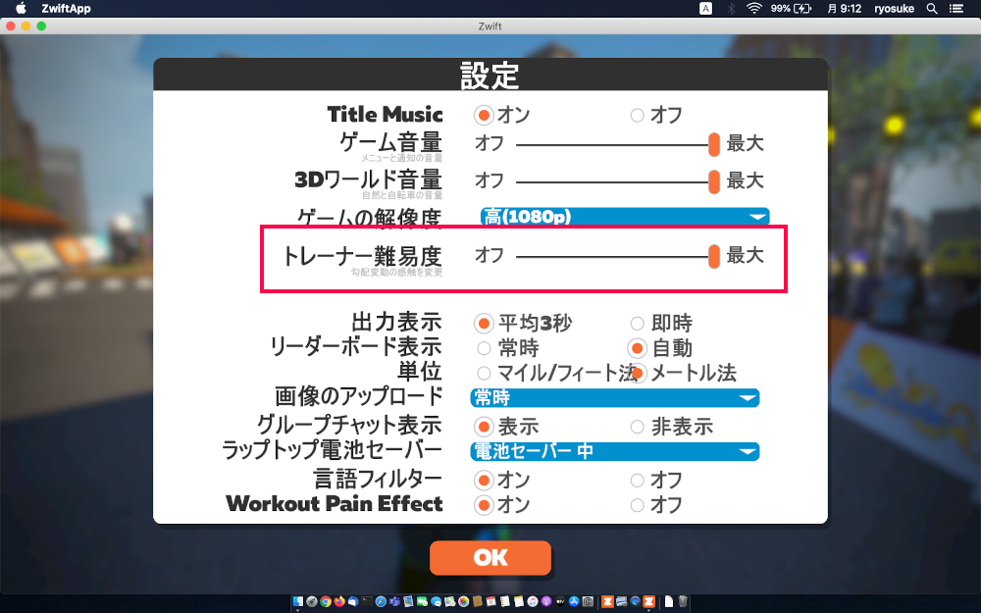Click オフ label of ゲーム音量 slider
Screen dimensions: 981x613
[x=490, y=143]
